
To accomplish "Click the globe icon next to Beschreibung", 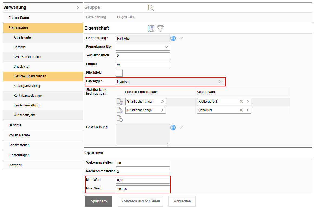I will point(173,127).
